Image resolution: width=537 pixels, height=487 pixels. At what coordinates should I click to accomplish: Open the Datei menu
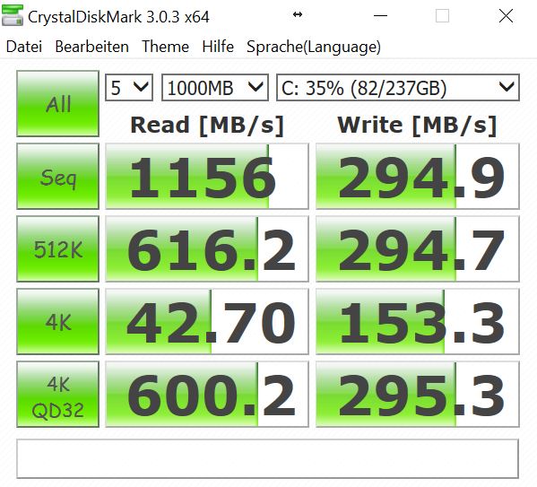(x=24, y=47)
